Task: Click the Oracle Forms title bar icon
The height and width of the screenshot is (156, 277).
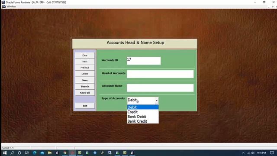Action: (x=3, y=2)
